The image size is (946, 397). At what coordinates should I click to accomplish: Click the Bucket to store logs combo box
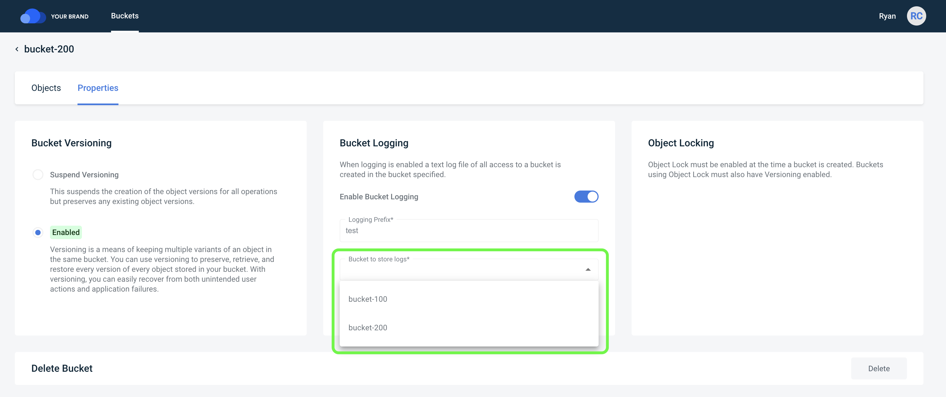coord(469,270)
